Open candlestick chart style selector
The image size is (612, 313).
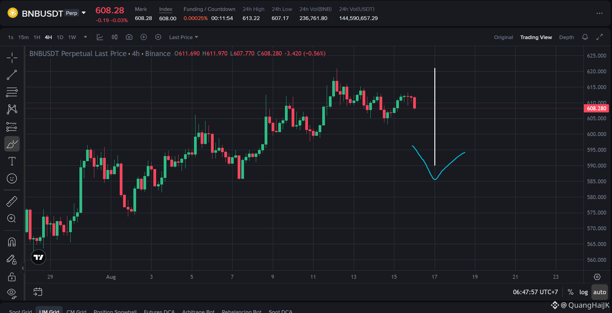pos(115,37)
